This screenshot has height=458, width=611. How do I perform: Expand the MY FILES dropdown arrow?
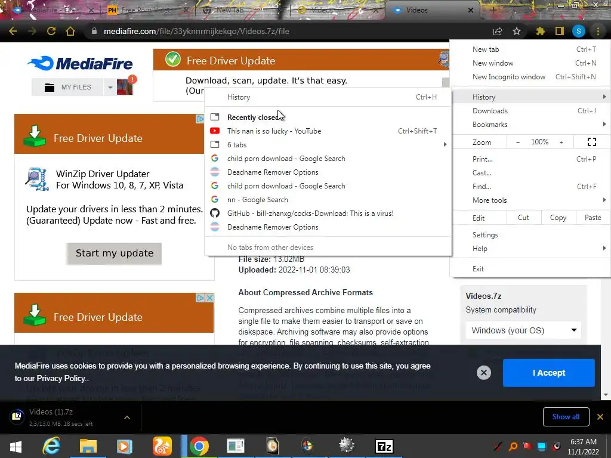point(110,87)
